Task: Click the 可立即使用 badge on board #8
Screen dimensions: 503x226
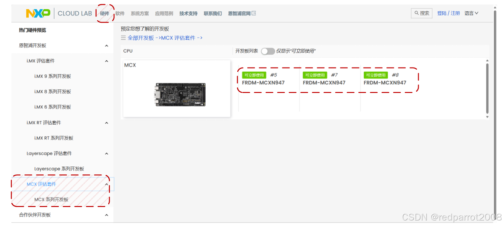Action: pyautogui.click(x=375, y=75)
